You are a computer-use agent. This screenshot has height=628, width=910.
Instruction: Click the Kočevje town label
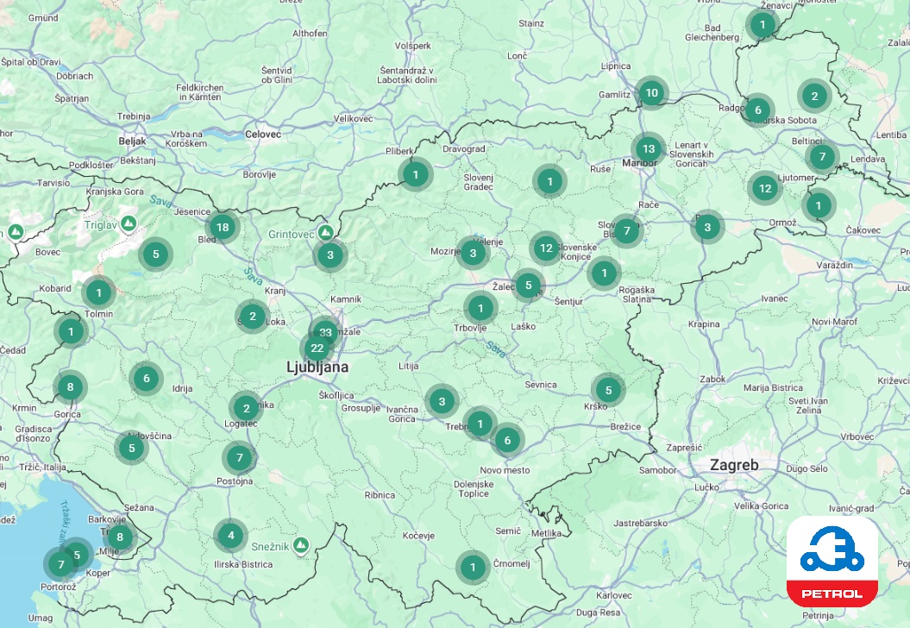[418, 535]
